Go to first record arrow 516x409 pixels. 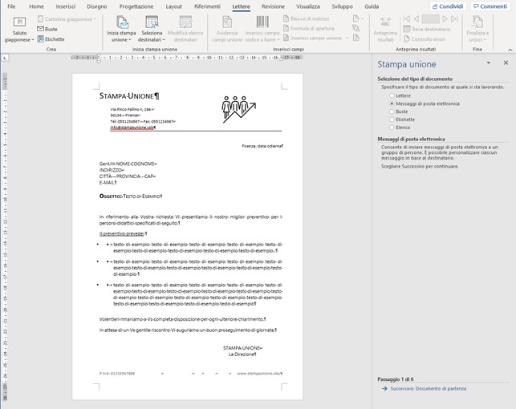406,18
